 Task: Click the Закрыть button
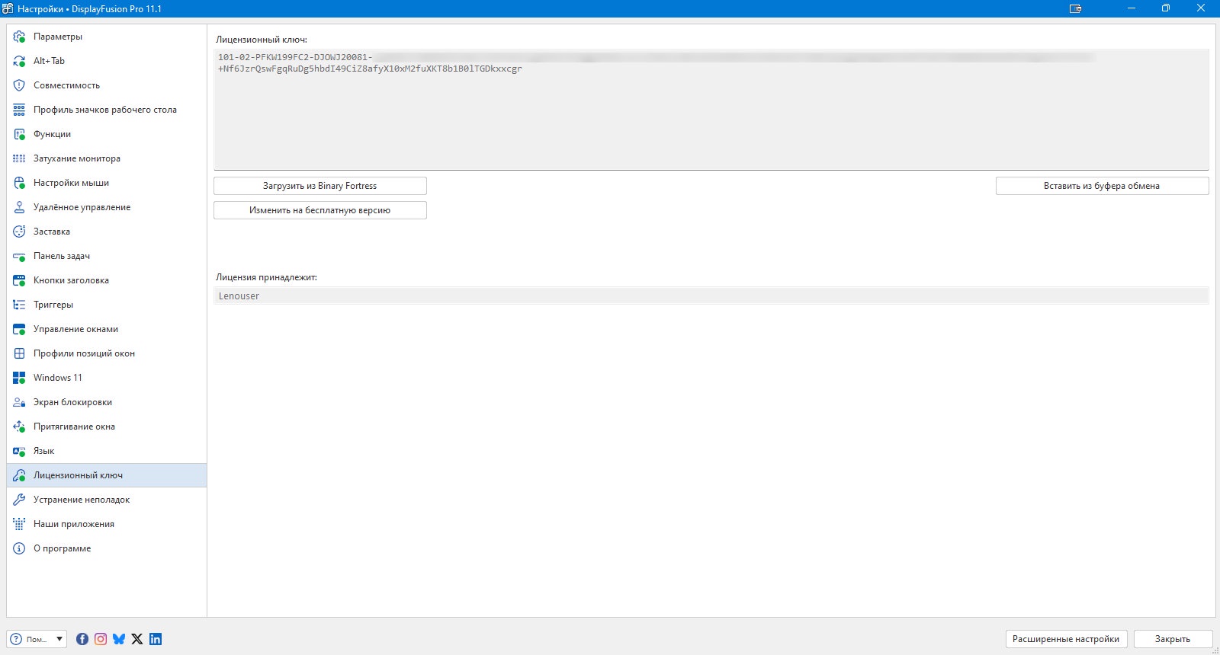pos(1173,639)
